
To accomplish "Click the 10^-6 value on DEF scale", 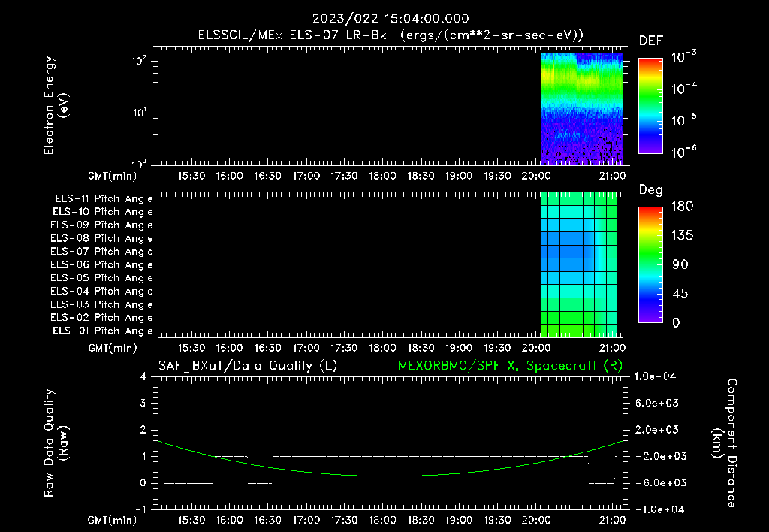I will point(683,152).
